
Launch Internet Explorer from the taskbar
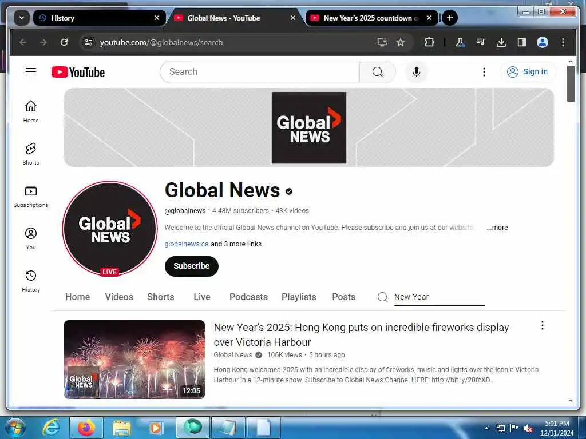[x=50, y=428]
